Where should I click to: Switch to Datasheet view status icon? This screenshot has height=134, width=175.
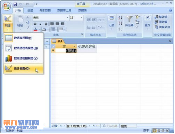click(x=155, y=131)
